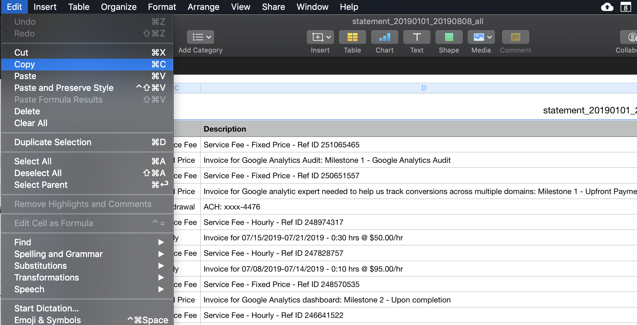Choose Start Dictation from the menu
This screenshot has width=637, height=325.
[87, 308]
